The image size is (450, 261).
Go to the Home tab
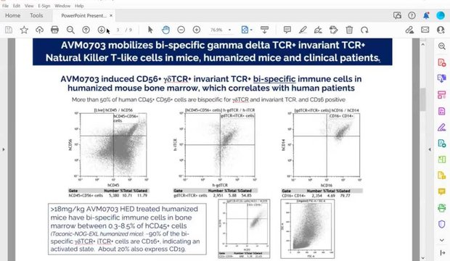point(12,15)
